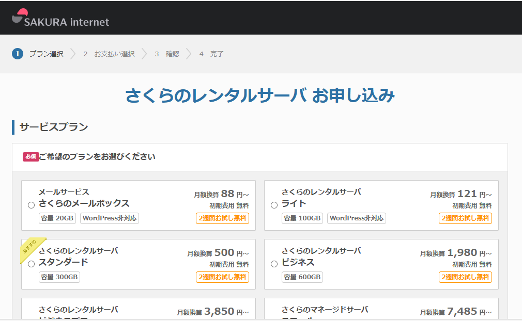The image size is (522, 321).
Task: Choose the ビジネス plan radio button
Action: [274, 264]
